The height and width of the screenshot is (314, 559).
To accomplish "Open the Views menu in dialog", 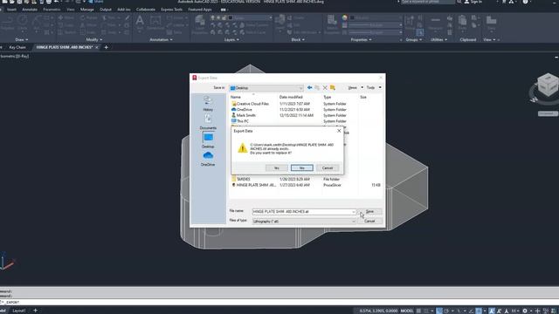I will coord(355,87).
